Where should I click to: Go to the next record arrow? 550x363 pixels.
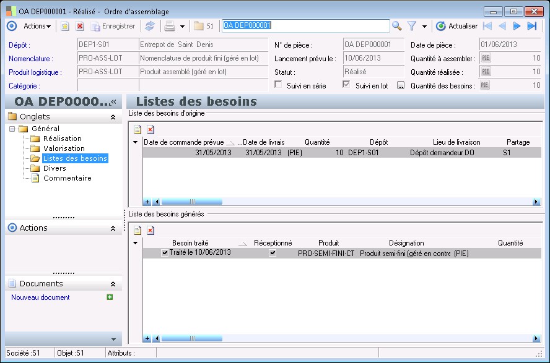517,26
